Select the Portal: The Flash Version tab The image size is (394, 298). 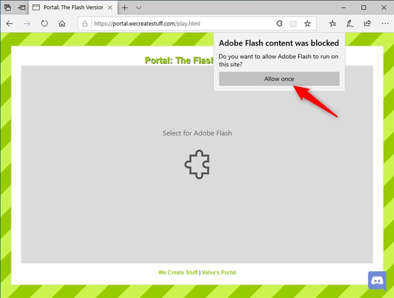73,7
